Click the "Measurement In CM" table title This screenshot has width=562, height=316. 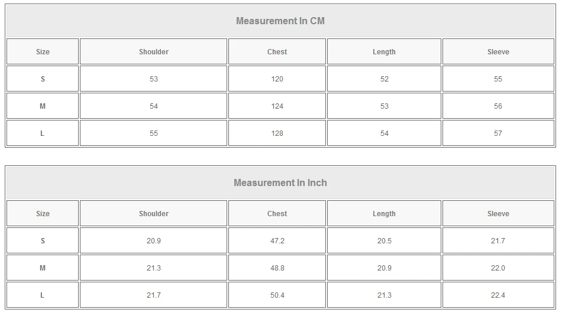[x=280, y=21]
